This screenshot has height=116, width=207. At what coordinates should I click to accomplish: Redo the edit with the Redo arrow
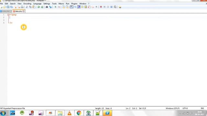[42, 7]
